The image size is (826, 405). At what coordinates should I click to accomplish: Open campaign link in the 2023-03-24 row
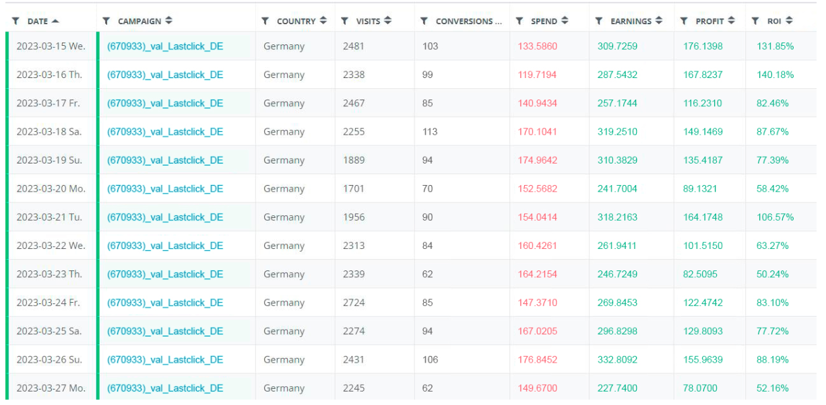coord(165,303)
